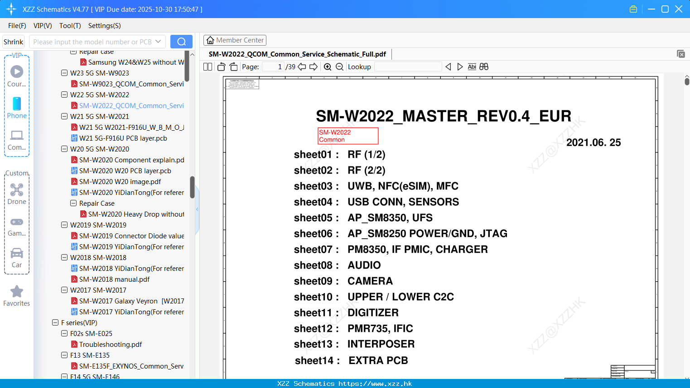Collapse Repair Case under SM-W2020
690x388 pixels.
coord(73,203)
